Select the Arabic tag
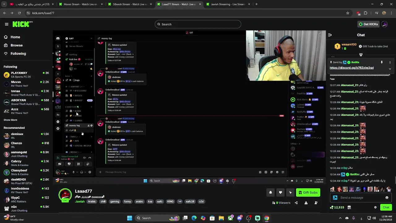The width and height of the screenshot is (396, 223). click(92, 201)
